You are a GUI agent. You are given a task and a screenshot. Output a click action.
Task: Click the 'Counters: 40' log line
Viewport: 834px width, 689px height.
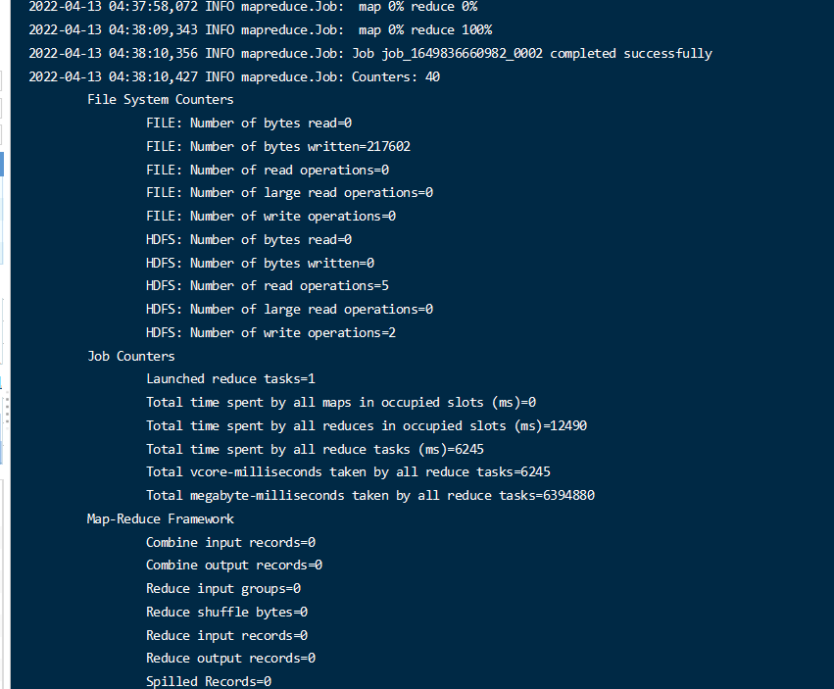pyautogui.click(x=234, y=76)
